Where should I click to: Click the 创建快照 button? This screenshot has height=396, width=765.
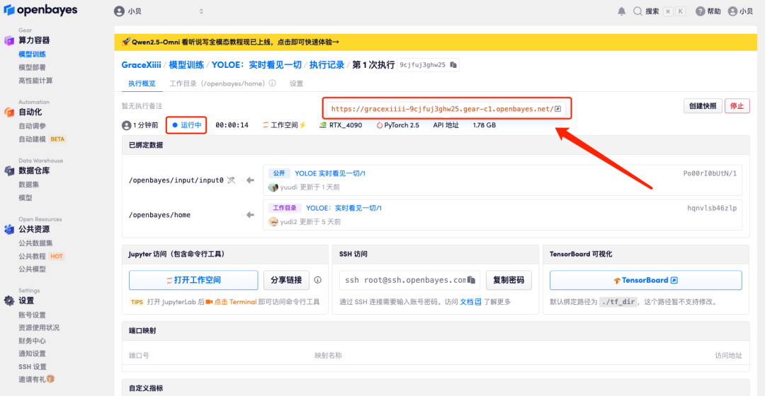pyautogui.click(x=703, y=105)
